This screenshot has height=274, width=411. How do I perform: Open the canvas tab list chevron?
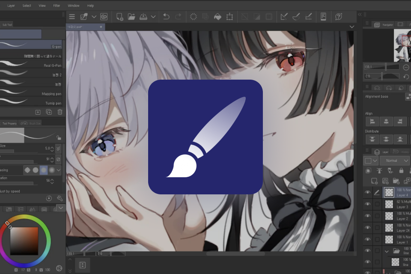click(352, 27)
